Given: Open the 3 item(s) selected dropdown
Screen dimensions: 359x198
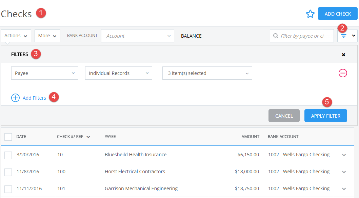Looking at the screenshot, I should pyautogui.click(x=207, y=73).
